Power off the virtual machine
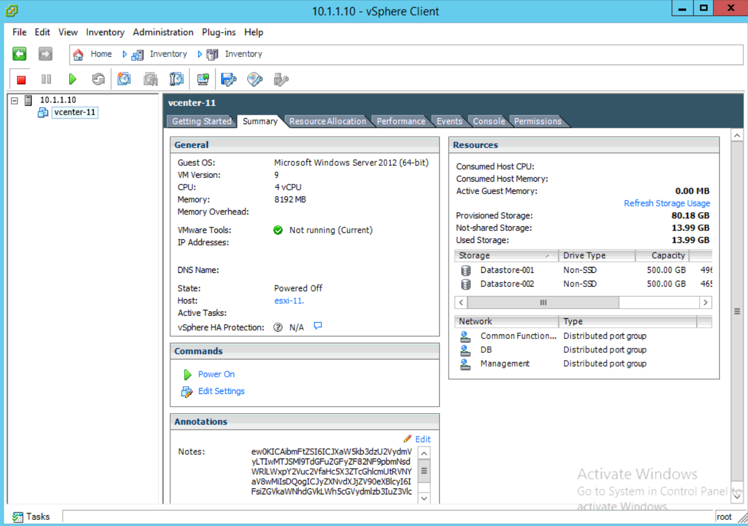 (20, 78)
